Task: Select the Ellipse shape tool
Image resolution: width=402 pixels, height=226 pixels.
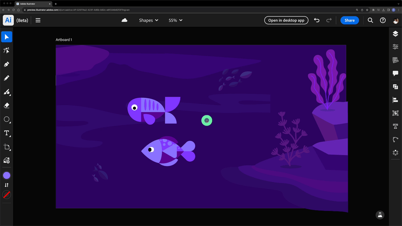Action: tap(6, 120)
